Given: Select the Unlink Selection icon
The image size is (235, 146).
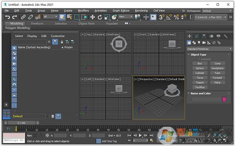Looking at the screenshot, I should pos(31,17).
